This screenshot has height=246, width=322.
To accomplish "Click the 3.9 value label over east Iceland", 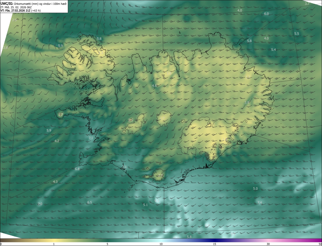I will [247, 102].
